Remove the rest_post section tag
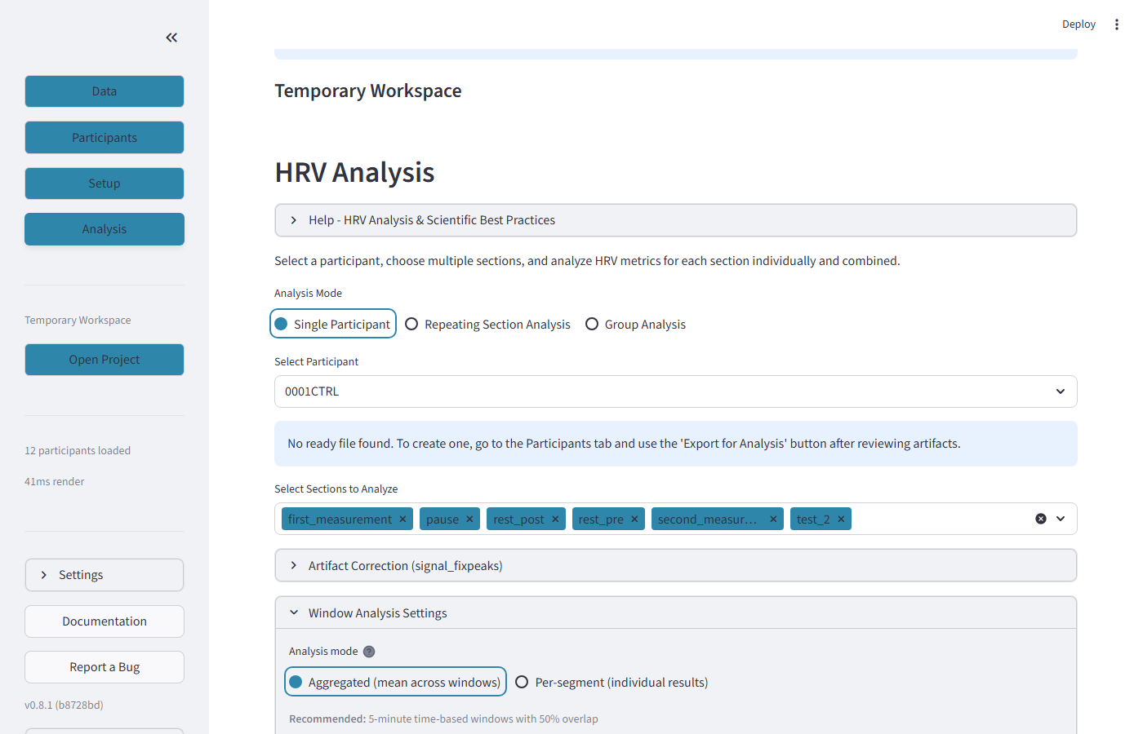Viewport: 1143px width, 734px height. coord(555,519)
